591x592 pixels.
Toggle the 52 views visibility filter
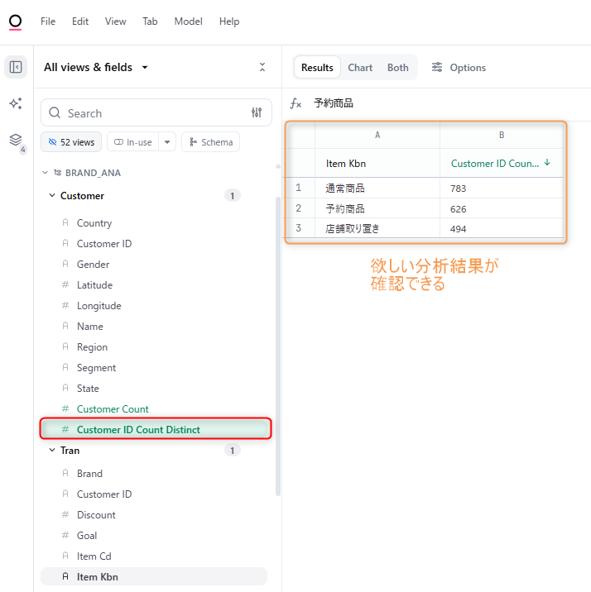pos(71,142)
